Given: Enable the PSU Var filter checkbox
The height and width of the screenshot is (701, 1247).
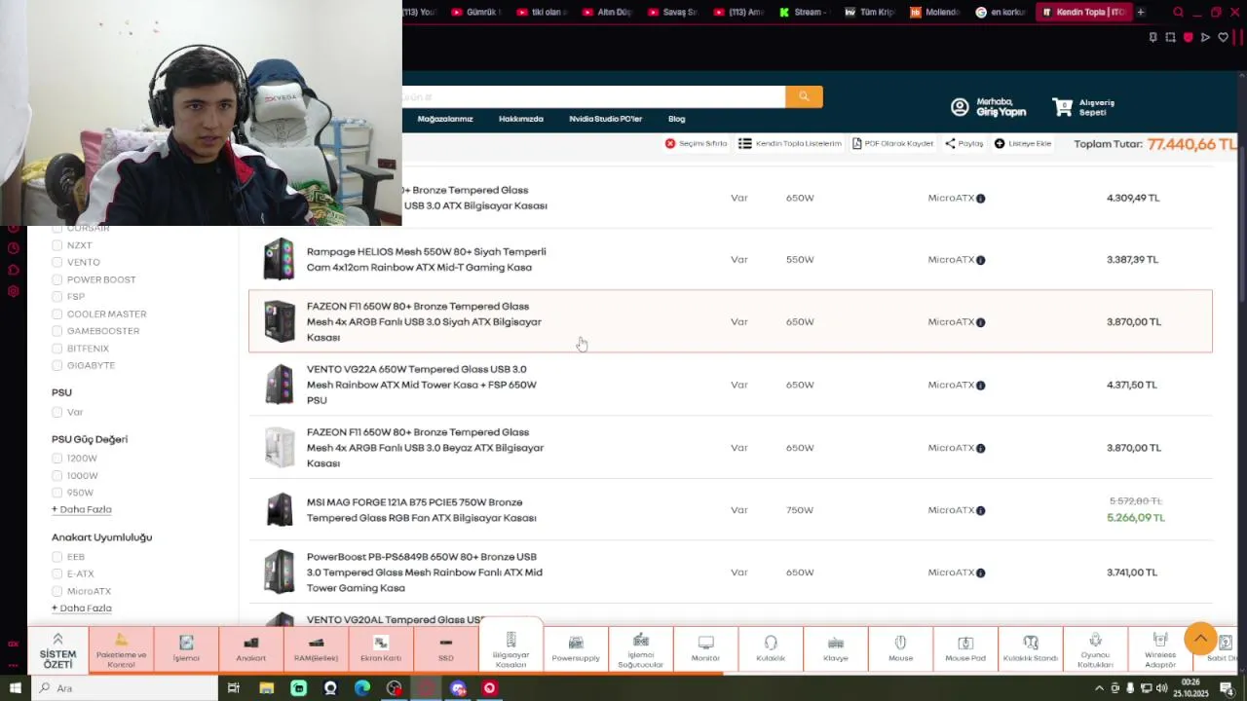Looking at the screenshot, I should 57,413.
